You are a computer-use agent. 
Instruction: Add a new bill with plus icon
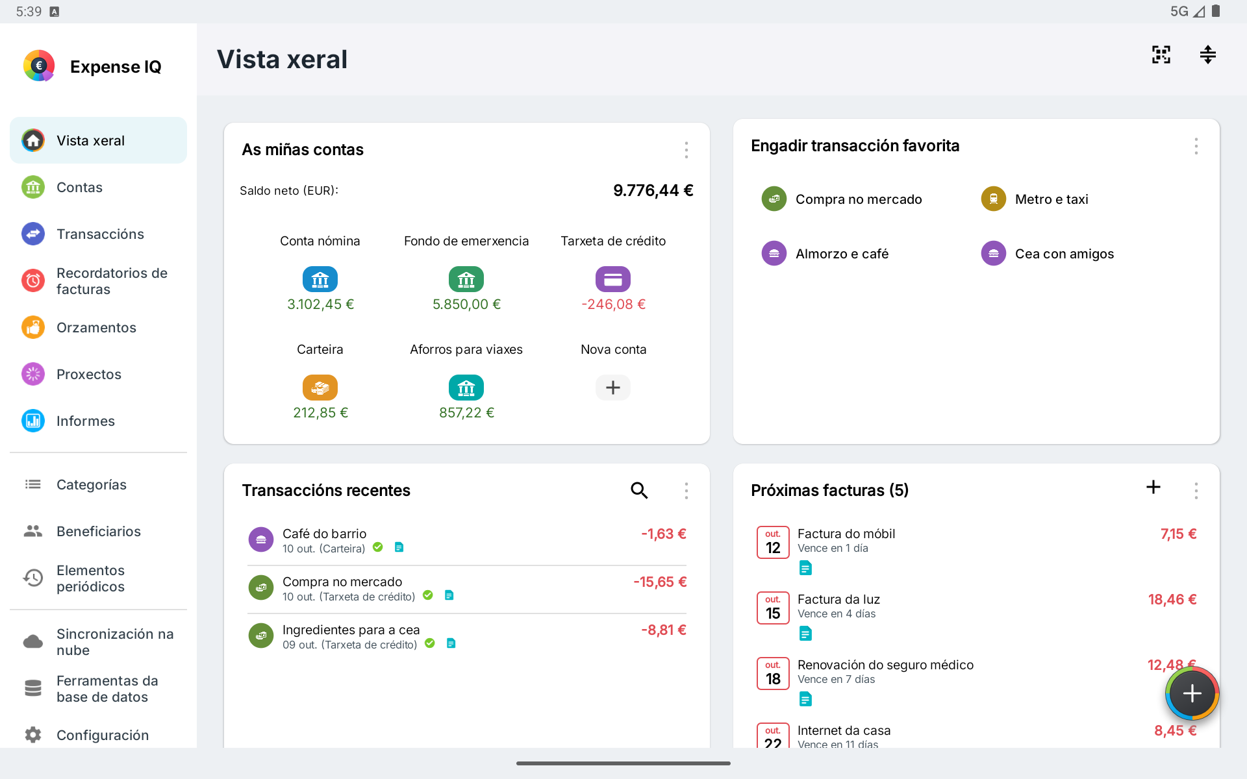point(1153,487)
